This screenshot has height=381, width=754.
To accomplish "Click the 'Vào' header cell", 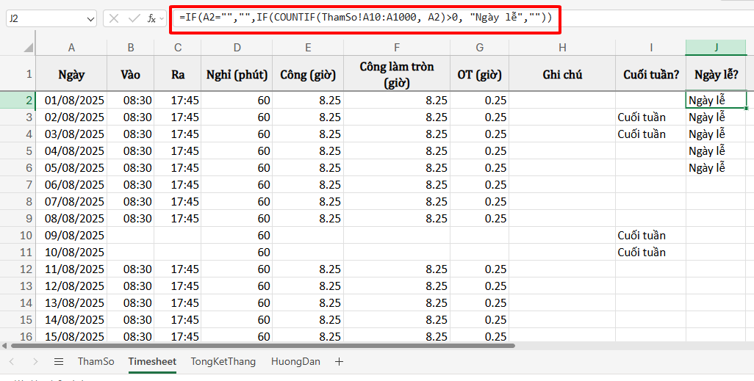I will tap(130, 74).
